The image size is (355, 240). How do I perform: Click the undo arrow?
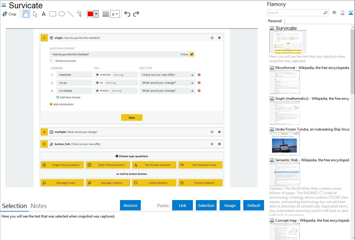click(x=127, y=14)
